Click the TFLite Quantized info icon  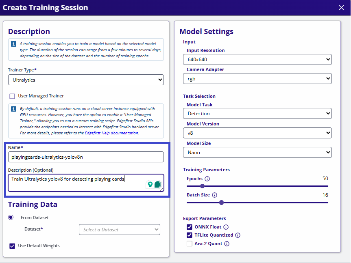[x=238, y=235]
